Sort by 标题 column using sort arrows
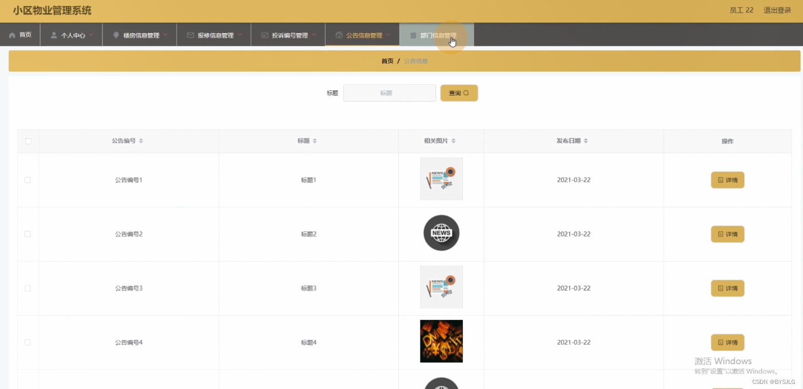Image resolution: width=803 pixels, height=389 pixels. pos(315,141)
